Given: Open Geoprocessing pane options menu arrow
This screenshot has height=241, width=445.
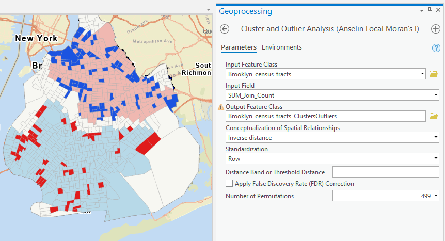Looking at the screenshot, I should tap(422, 11).
